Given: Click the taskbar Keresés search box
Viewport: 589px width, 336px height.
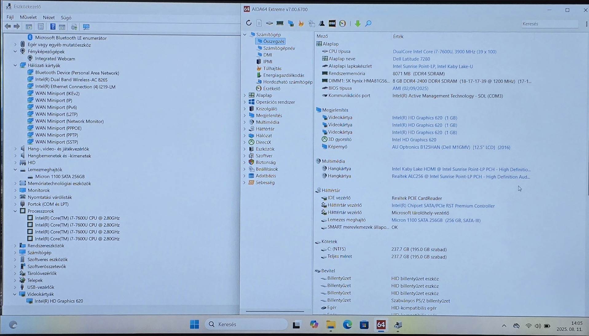Looking at the screenshot, I should 246,324.
